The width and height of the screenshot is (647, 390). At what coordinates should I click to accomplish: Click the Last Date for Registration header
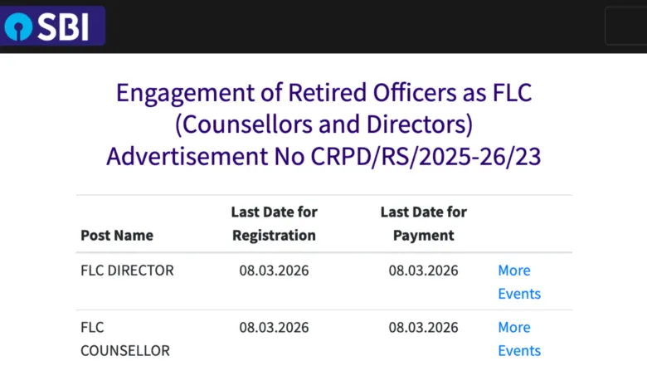(274, 223)
